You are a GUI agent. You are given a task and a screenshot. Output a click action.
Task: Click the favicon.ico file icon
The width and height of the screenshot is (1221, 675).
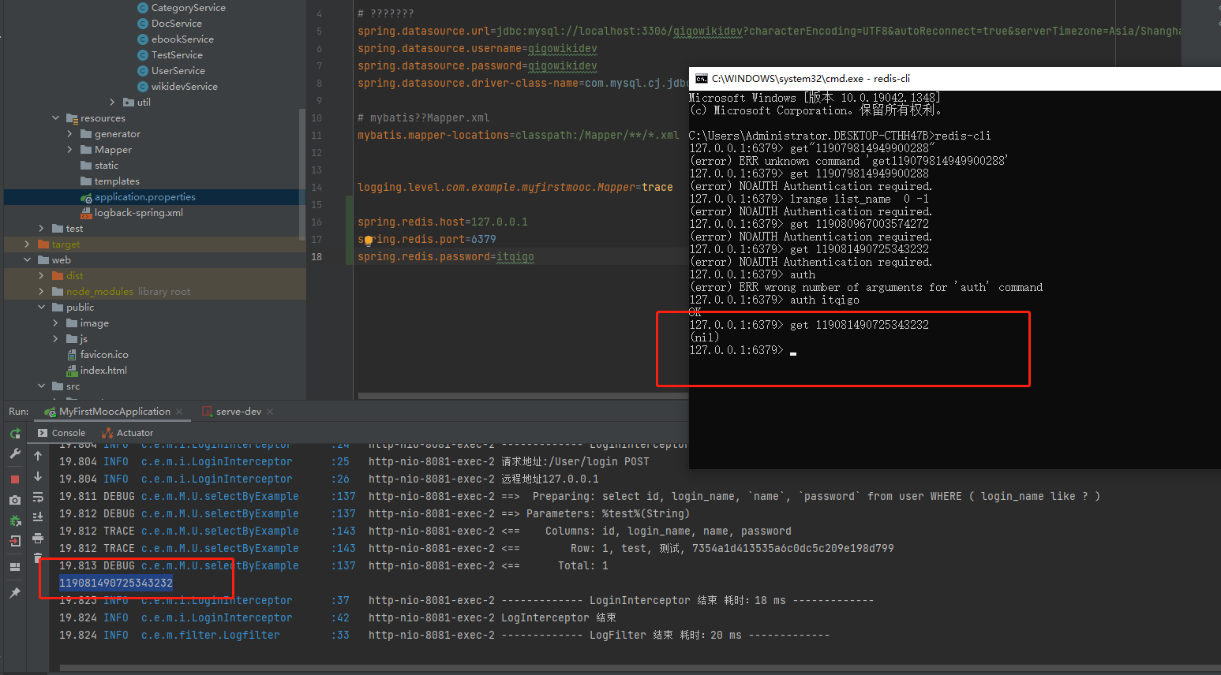(73, 355)
